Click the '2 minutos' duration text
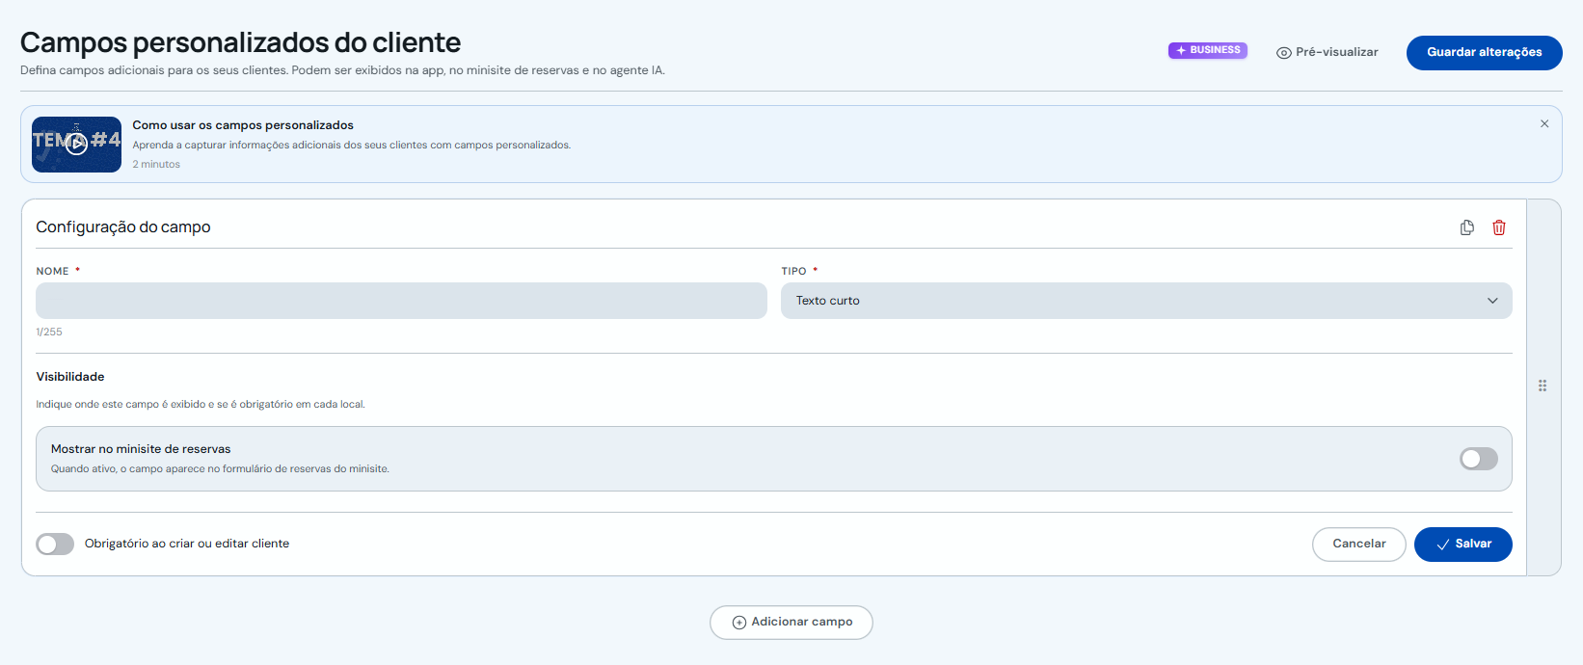 click(x=156, y=164)
